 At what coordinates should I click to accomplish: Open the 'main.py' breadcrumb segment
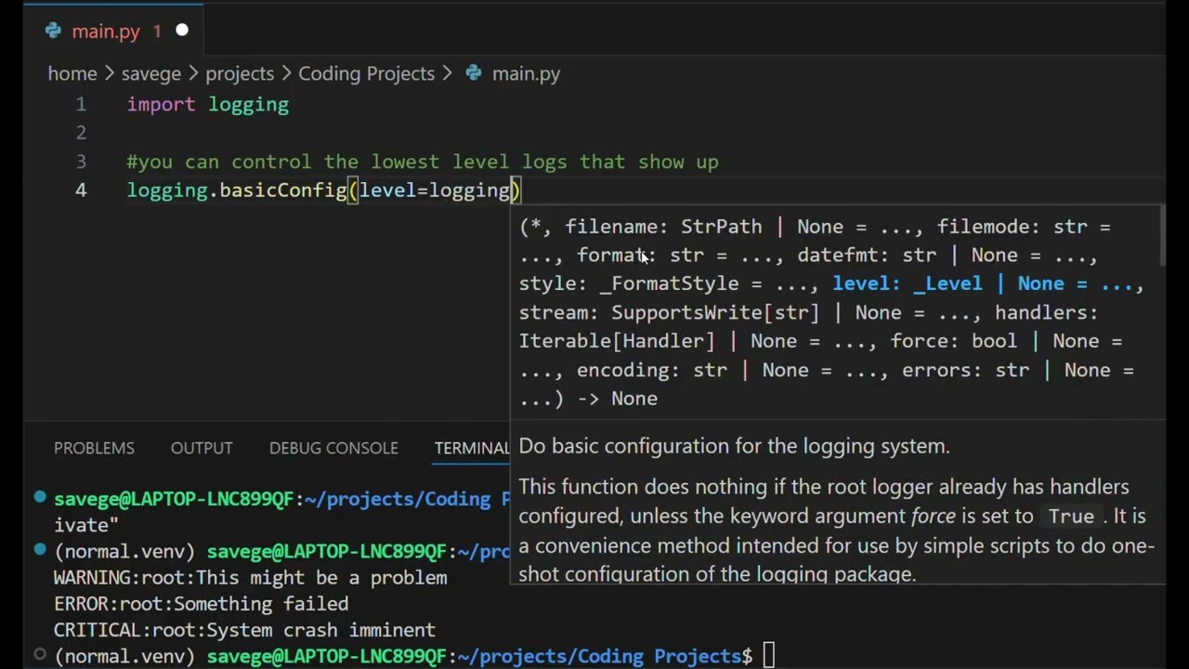[526, 73]
